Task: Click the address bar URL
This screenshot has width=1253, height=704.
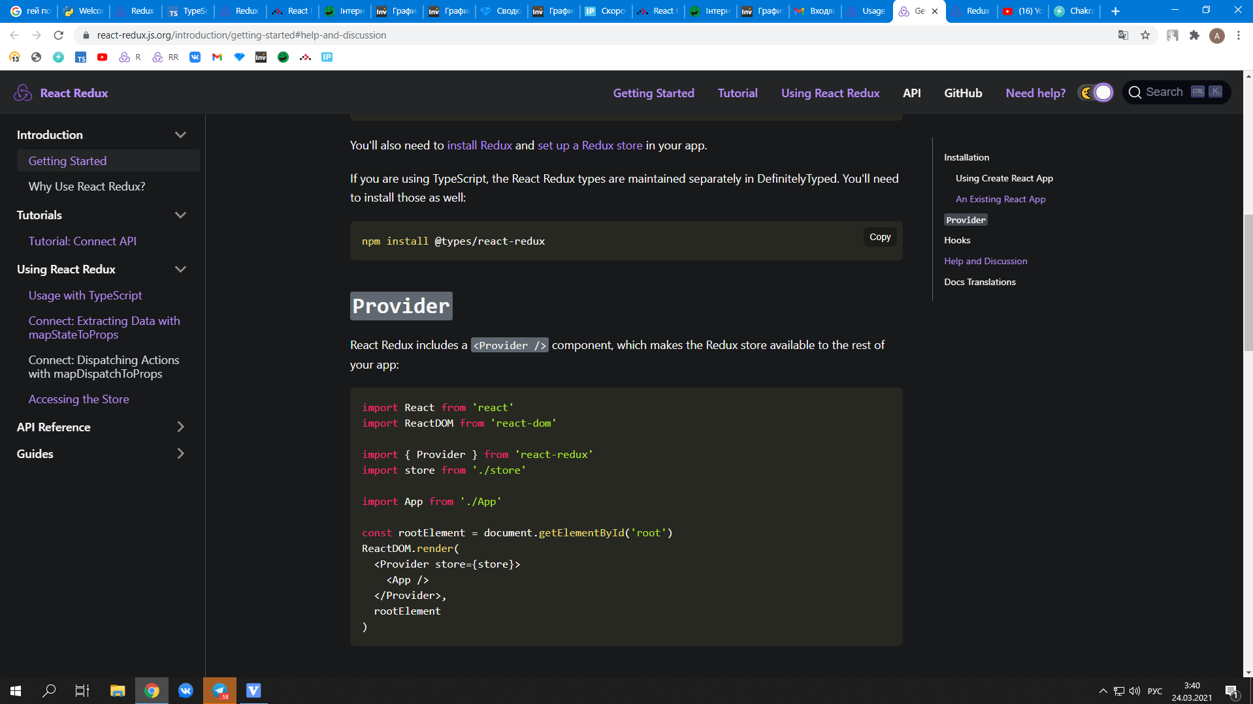Action: [x=242, y=35]
